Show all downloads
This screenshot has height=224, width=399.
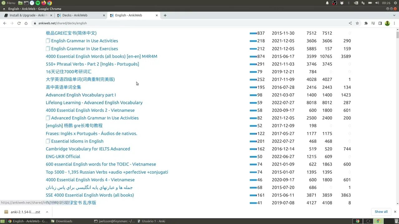[x=381, y=212]
